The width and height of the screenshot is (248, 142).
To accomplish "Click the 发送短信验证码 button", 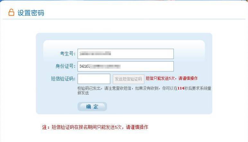I will point(128,79).
